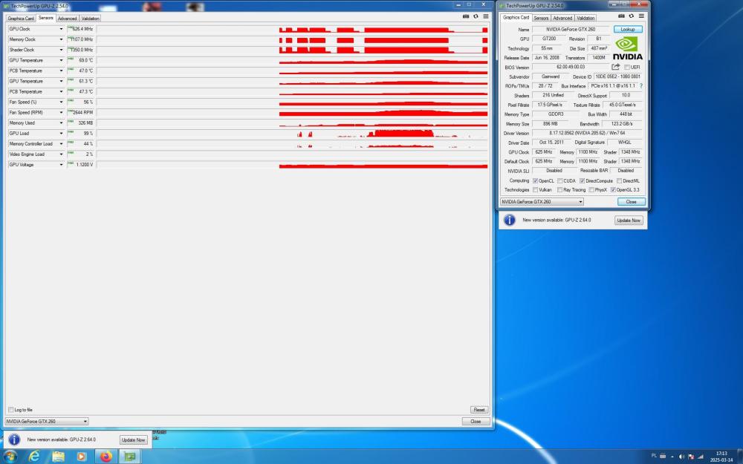743x464 pixels.
Task: Toggle the DirectML checkbox
Action: click(620, 181)
